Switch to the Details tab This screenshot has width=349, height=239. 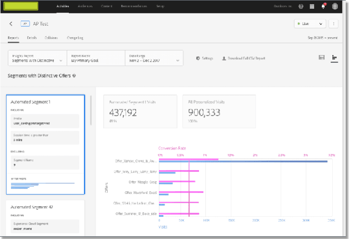(x=32, y=38)
